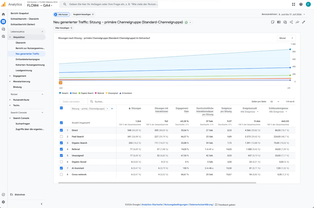
Task: Open Ereignisanzahl Alle Ereignisse dropdown
Action: pyautogui.click(x=249, y=112)
